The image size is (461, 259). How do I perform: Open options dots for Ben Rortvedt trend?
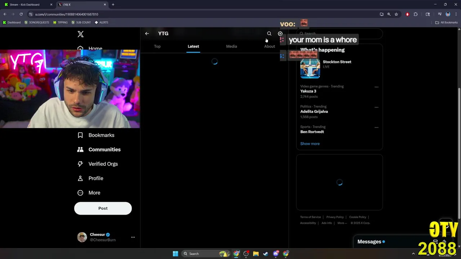(x=376, y=127)
